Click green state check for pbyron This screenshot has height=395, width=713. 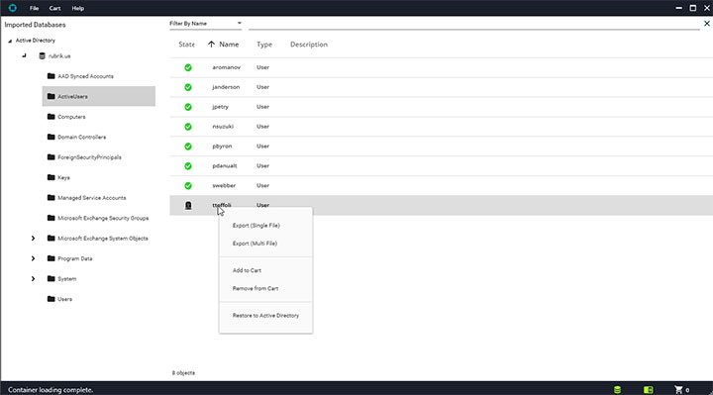coord(188,147)
